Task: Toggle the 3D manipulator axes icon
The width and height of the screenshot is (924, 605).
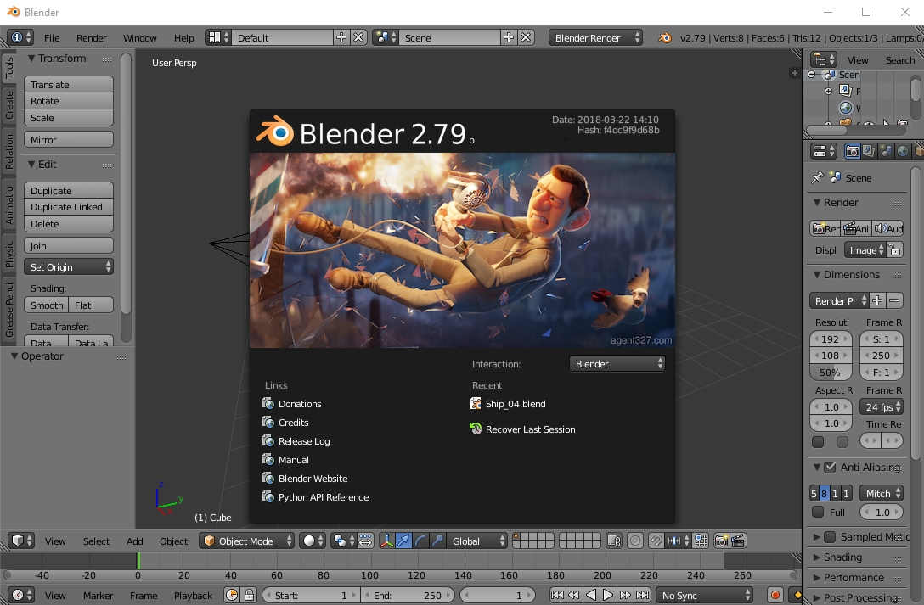Action: (387, 541)
